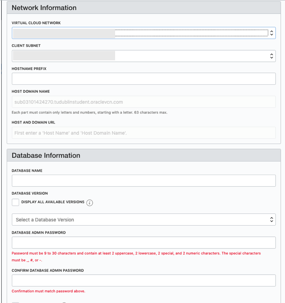Image resolution: width=285 pixels, height=303 pixels.
Task: Focus the Confirm Database Admin Password input box
Action: 143,281
